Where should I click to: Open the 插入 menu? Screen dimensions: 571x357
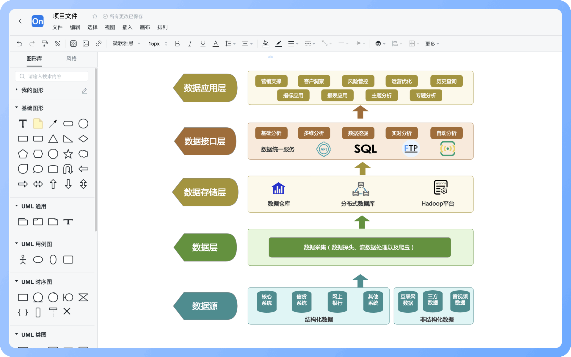(x=127, y=27)
